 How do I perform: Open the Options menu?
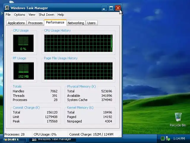20,15
